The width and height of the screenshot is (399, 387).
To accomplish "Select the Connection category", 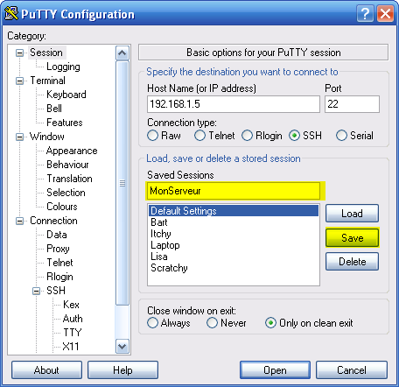I will pyautogui.click(x=53, y=221).
